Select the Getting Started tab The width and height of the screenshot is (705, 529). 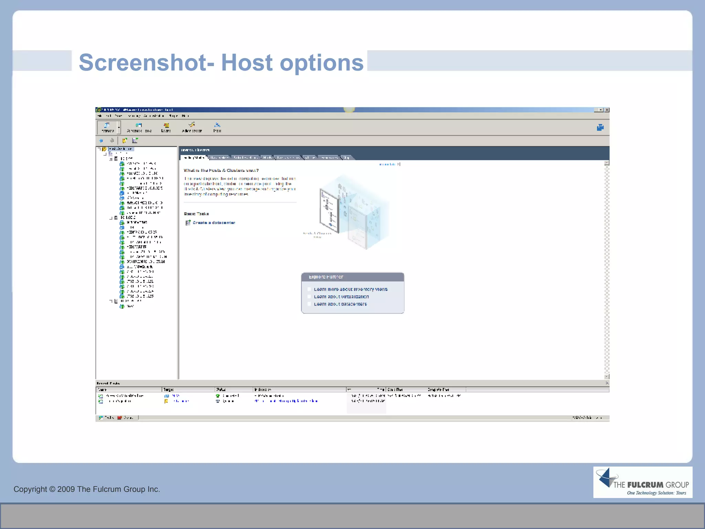click(194, 157)
